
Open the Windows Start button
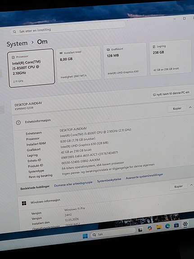click(85, 236)
